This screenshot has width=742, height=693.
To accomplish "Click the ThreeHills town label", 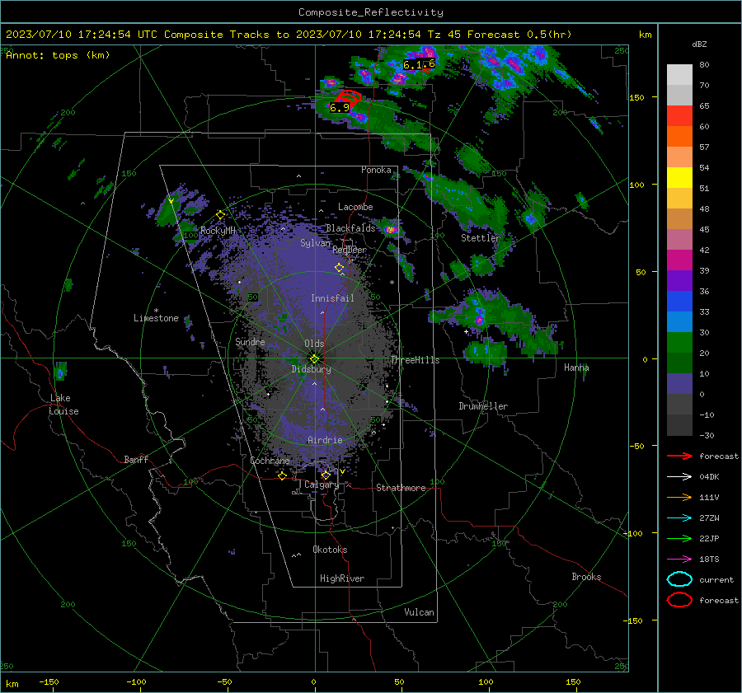I will pos(415,360).
